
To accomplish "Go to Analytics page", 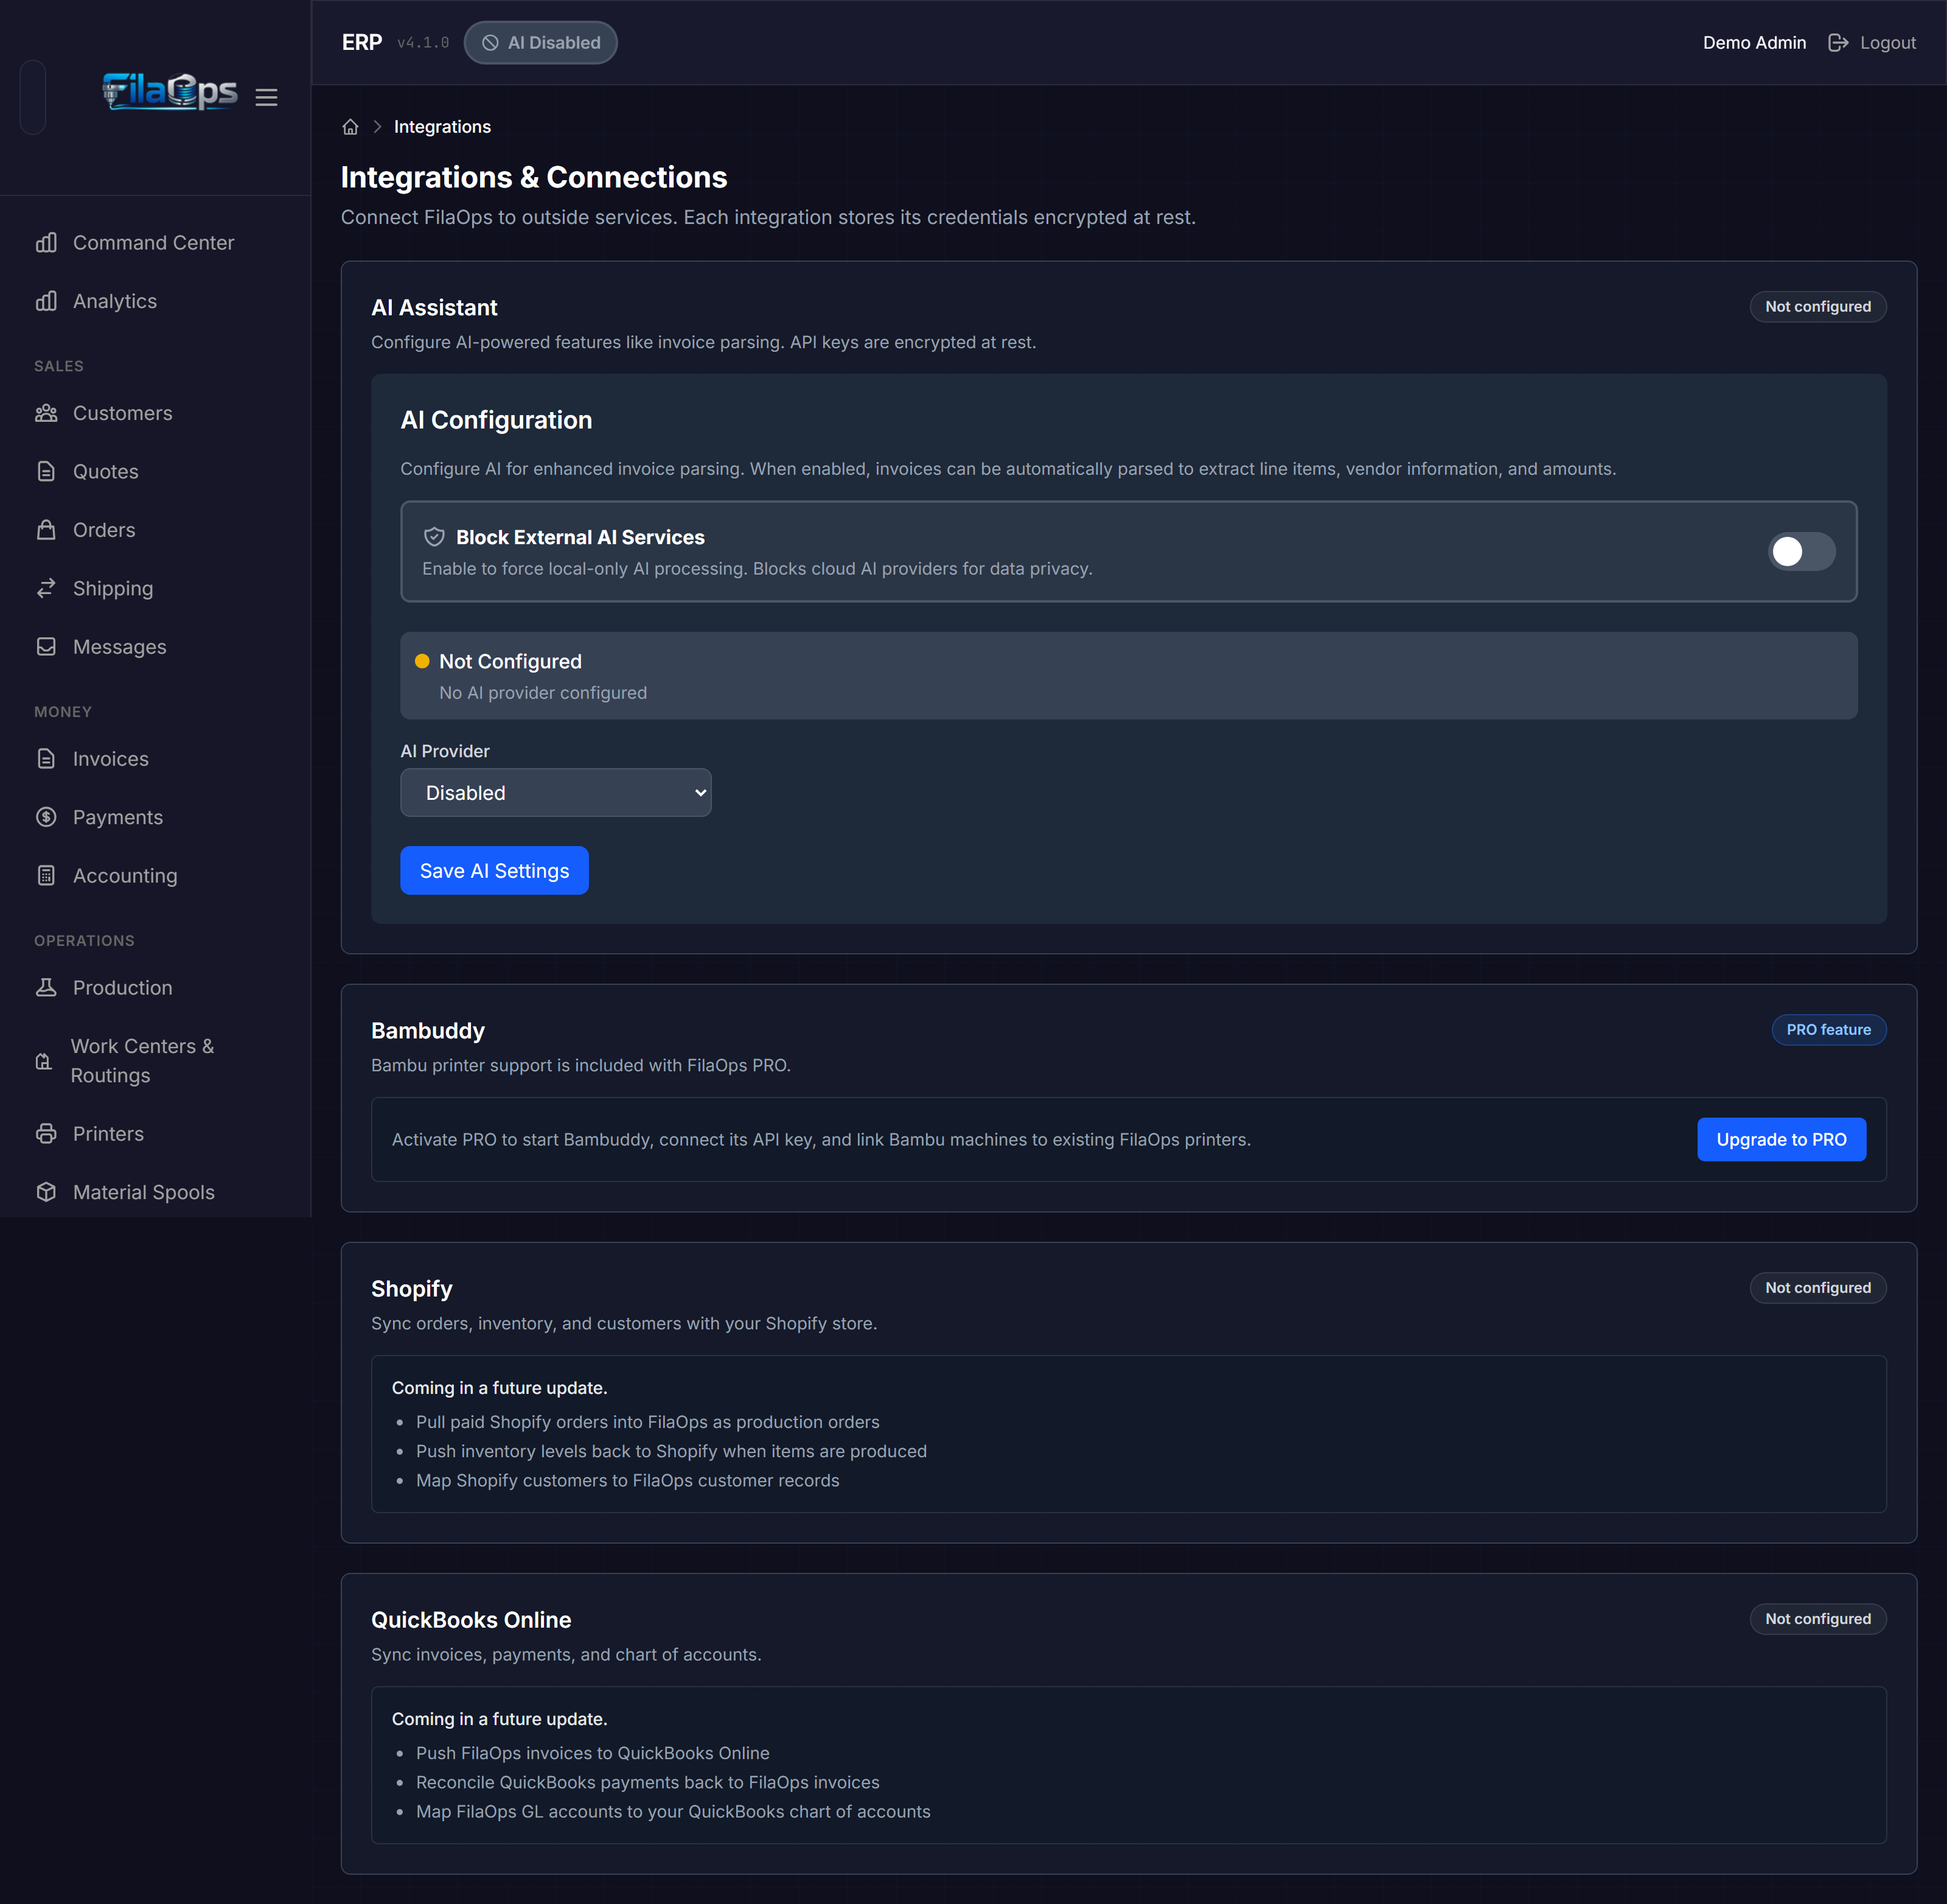I will 154,301.
